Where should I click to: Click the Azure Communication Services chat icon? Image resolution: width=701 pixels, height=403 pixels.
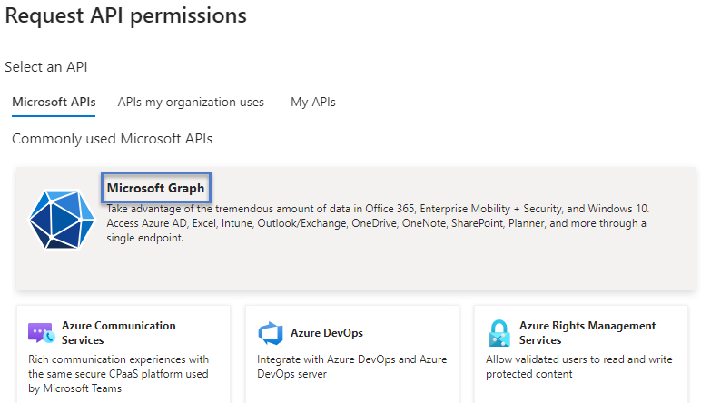point(41,333)
